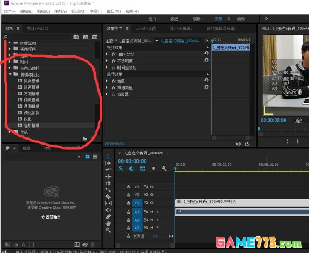Reset the 不透明度 effect
Screen dimensions: 309x253
pyautogui.click(x=206, y=60)
